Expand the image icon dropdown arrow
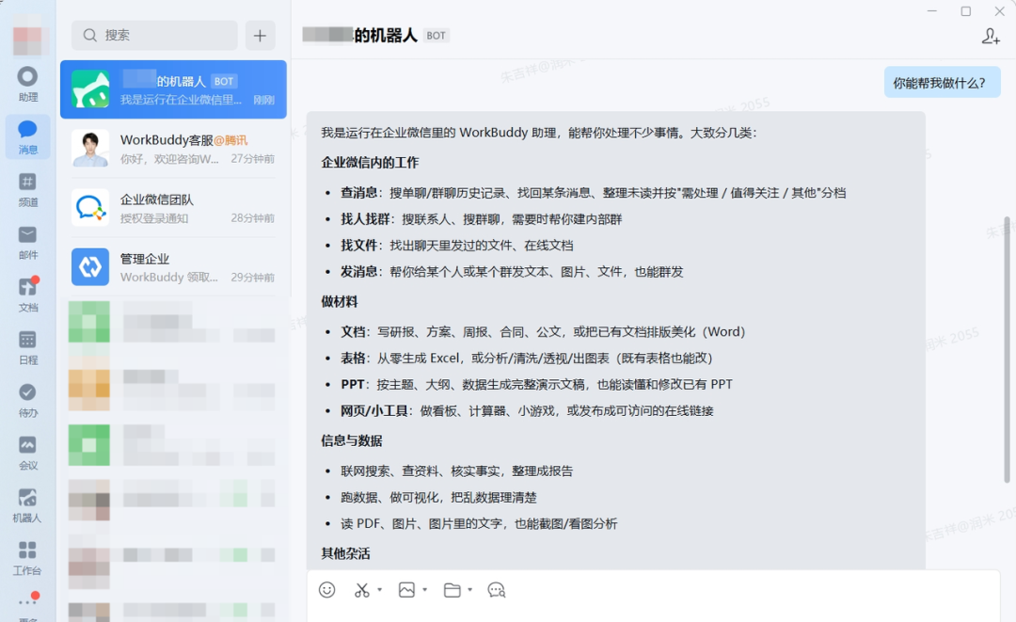This screenshot has width=1016, height=622. pyautogui.click(x=425, y=590)
